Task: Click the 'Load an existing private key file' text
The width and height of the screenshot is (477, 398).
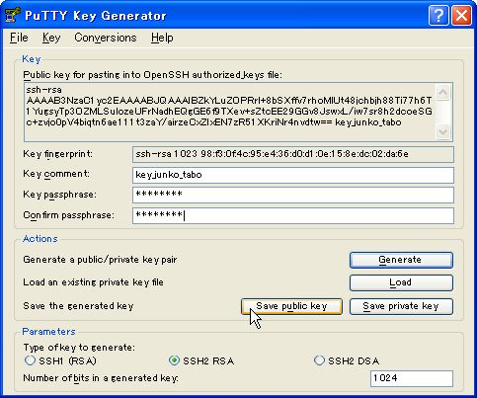Action: (x=93, y=282)
